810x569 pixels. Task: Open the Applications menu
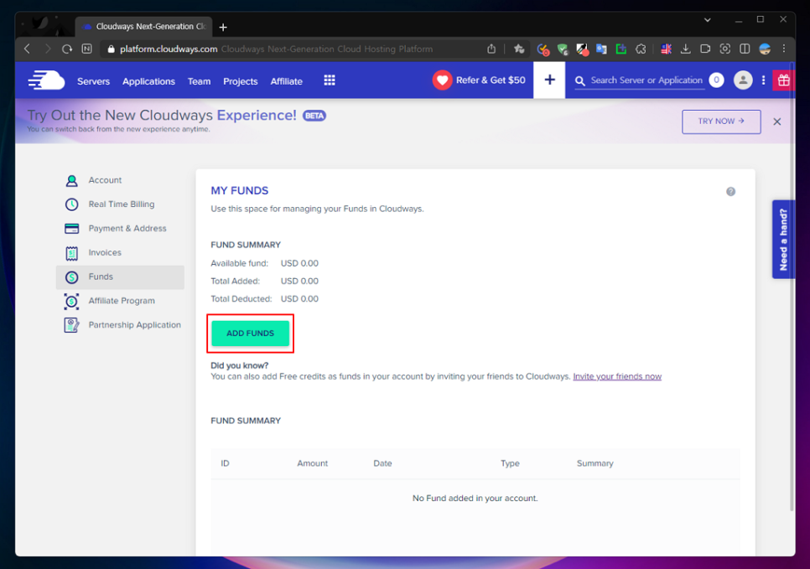tap(148, 81)
